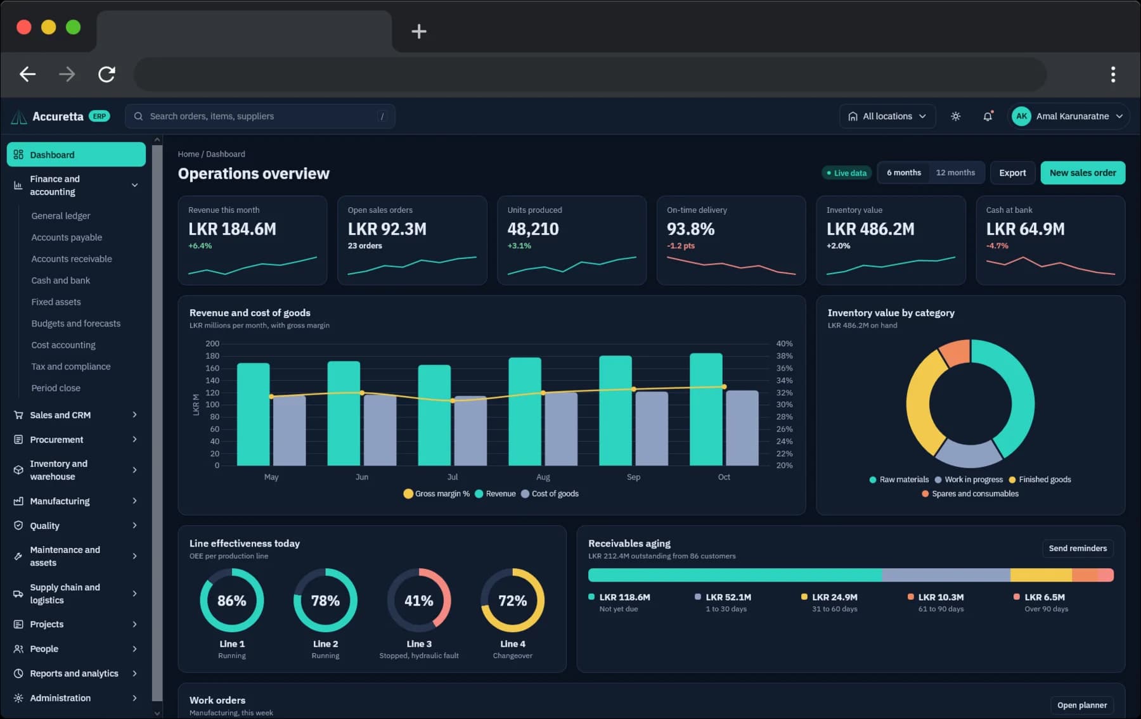1141x719 pixels.
Task: Open the All locations dropdown
Action: [x=887, y=117]
